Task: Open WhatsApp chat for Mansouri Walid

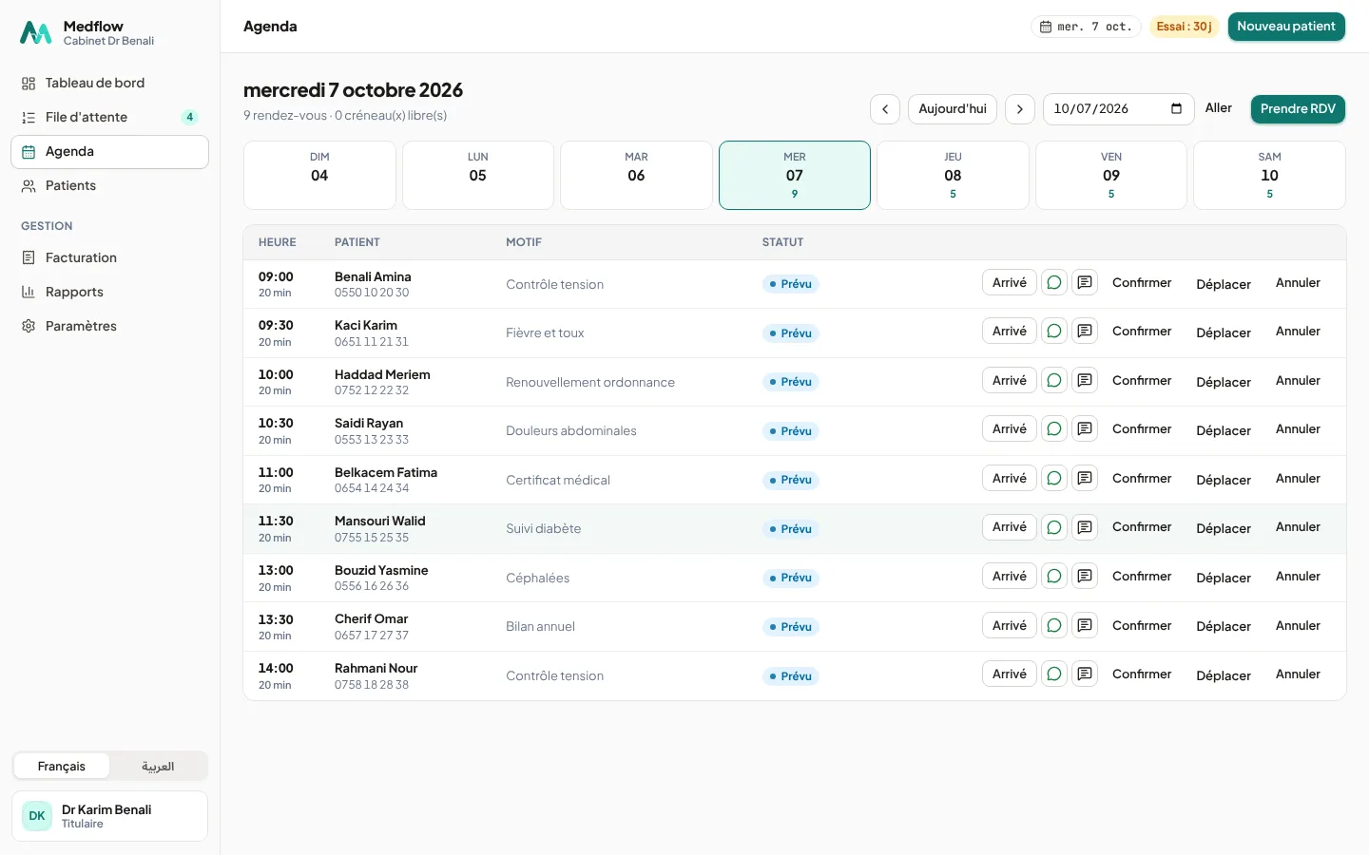Action: (x=1054, y=527)
